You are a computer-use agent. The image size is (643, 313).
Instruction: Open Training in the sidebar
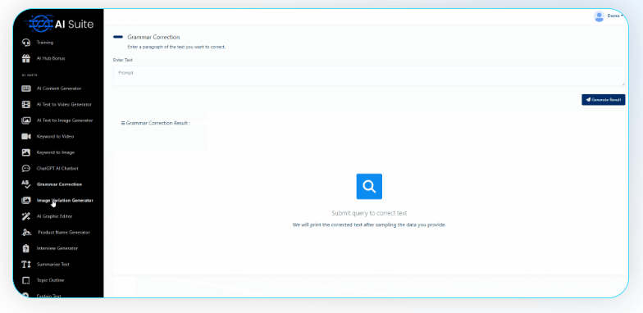point(45,43)
